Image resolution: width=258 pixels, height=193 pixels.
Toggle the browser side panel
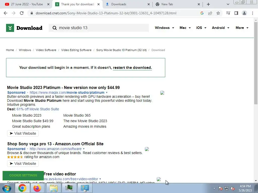pos(236,13)
